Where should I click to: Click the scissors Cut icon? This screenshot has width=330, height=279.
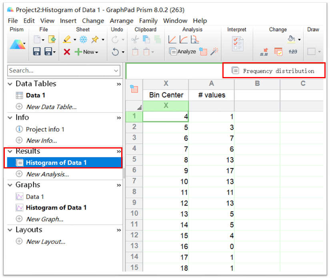tap(135, 40)
